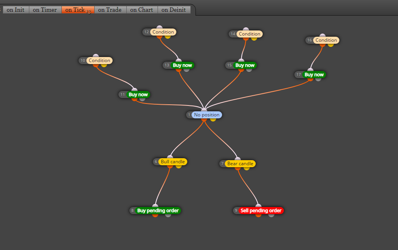Screen dimensions: 398x250
Task: Click the orange output connector of No position
Action: click(x=204, y=120)
